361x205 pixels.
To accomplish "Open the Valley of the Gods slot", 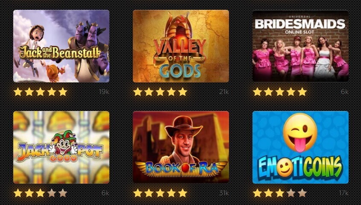I will point(181,46).
